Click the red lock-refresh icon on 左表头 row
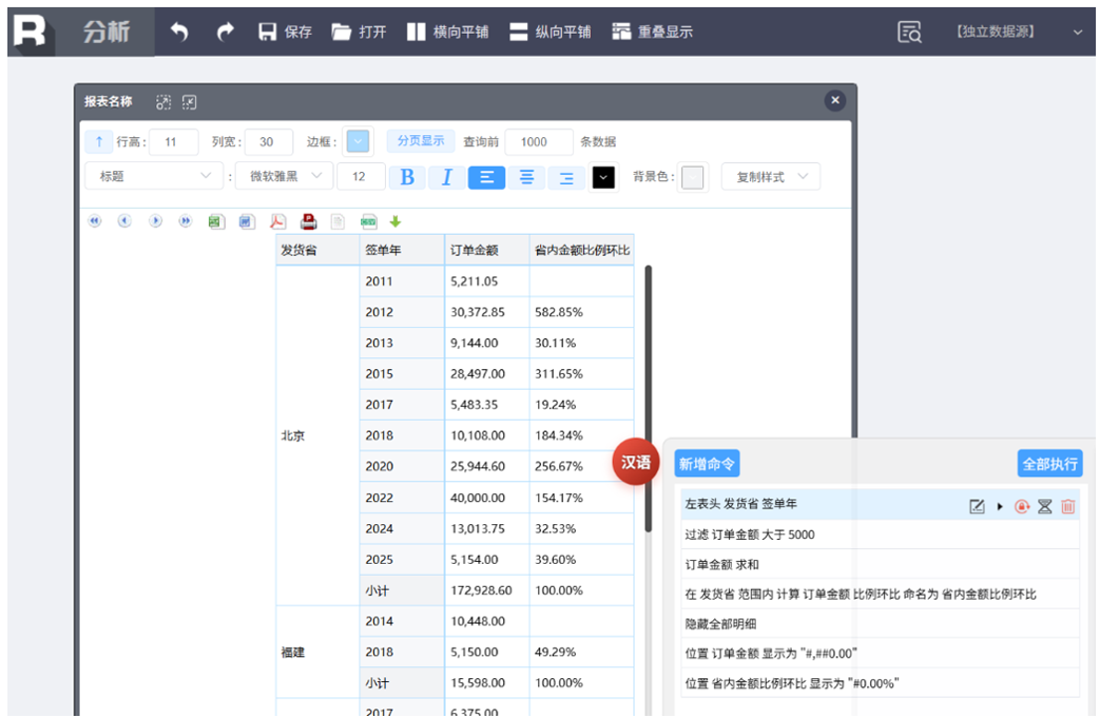 (1022, 506)
